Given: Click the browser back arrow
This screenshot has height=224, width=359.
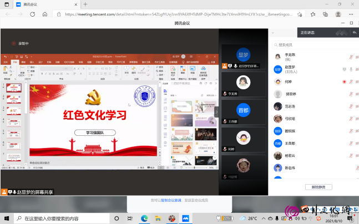Looking at the screenshot, I should coord(7,15).
